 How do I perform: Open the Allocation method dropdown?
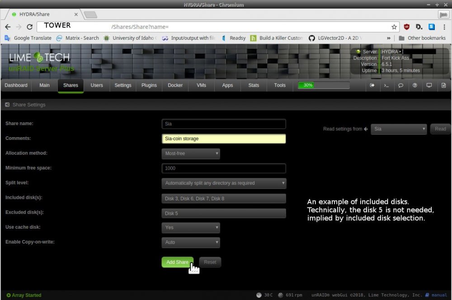pyautogui.click(x=191, y=153)
